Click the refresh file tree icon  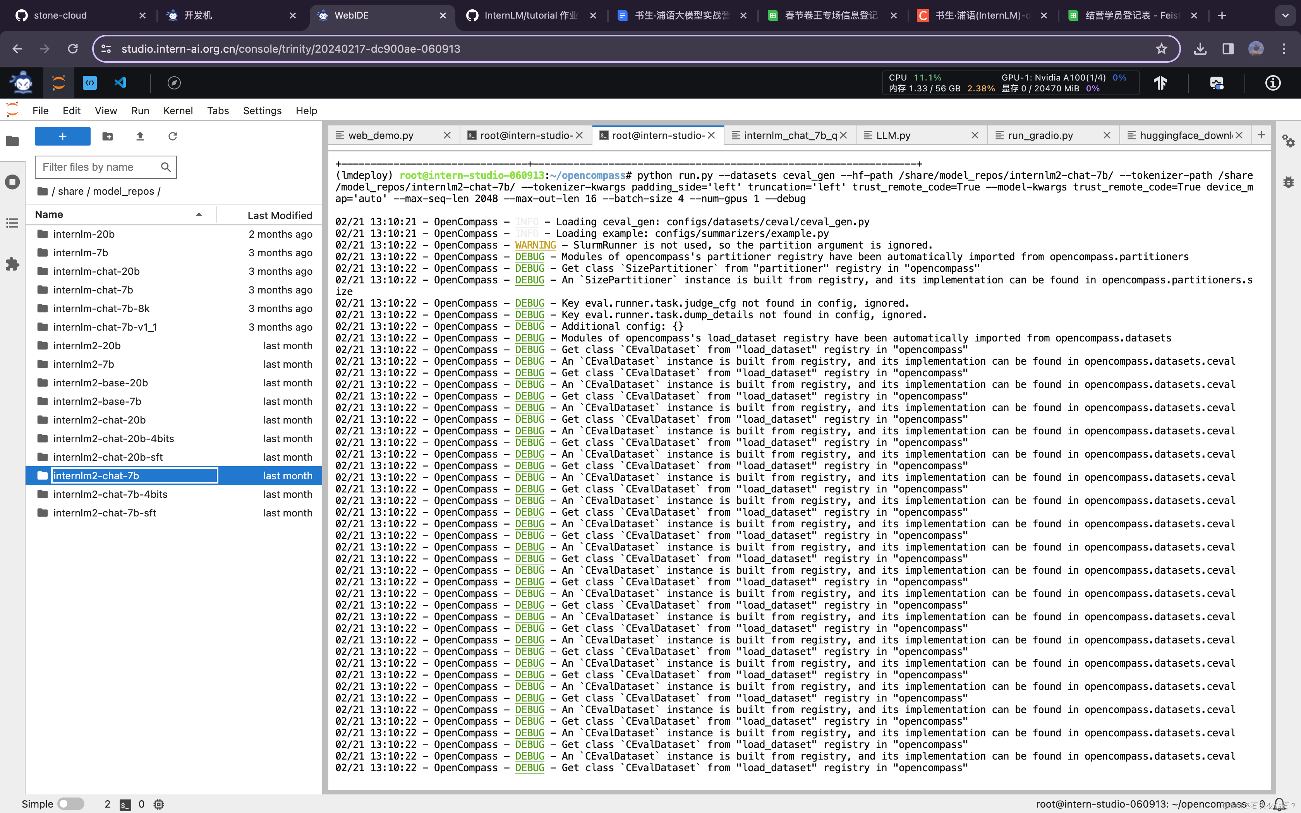(x=172, y=136)
